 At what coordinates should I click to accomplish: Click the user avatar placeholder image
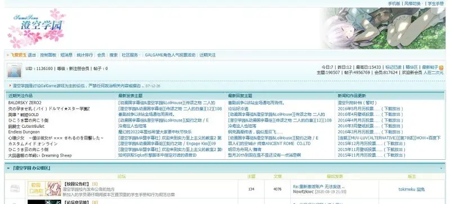point(15,71)
